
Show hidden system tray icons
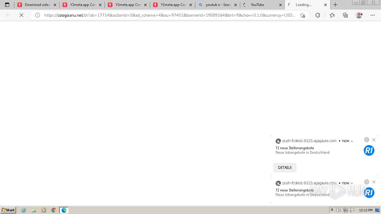(x=332, y=210)
